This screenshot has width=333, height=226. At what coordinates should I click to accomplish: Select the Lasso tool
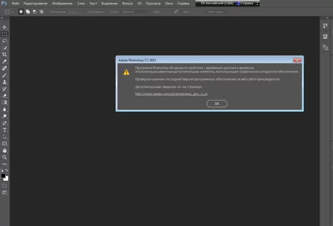[5, 41]
